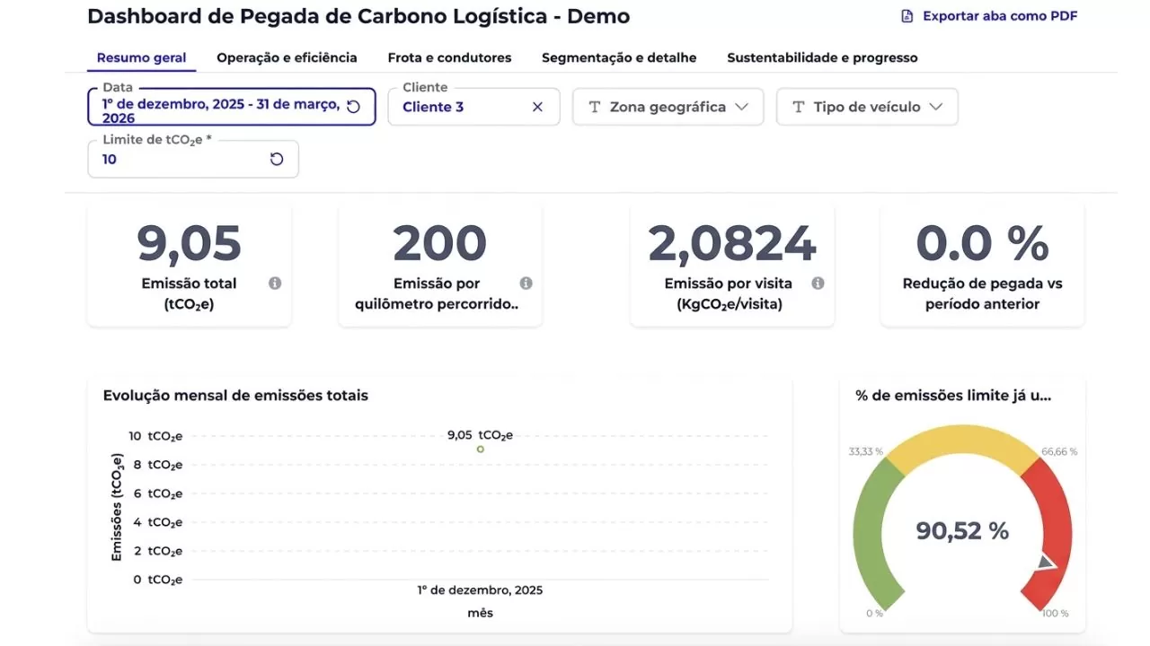Click the reset icon on the Data filter
This screenshot has width=1150, height=646.
pyautogui.click(x=354, y=104)
